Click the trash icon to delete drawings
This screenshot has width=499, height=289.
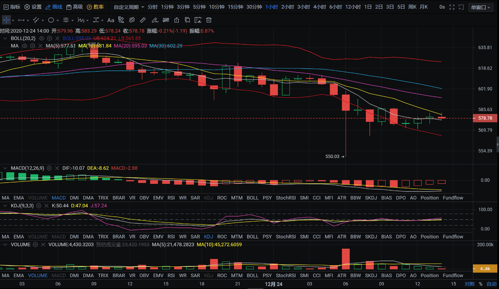click(209, 20)
